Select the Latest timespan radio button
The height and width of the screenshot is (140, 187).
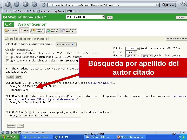(x=114, y=48)
